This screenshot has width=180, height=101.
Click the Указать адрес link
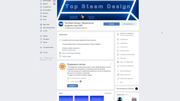(66, 56)
